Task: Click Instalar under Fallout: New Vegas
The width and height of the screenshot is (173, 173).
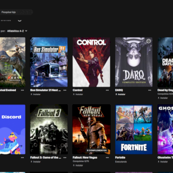Action: (x=78, y=165)
